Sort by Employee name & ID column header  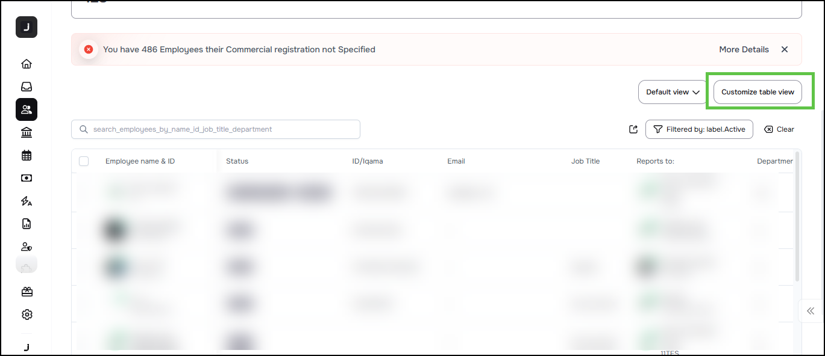click(x=140, y=161)
